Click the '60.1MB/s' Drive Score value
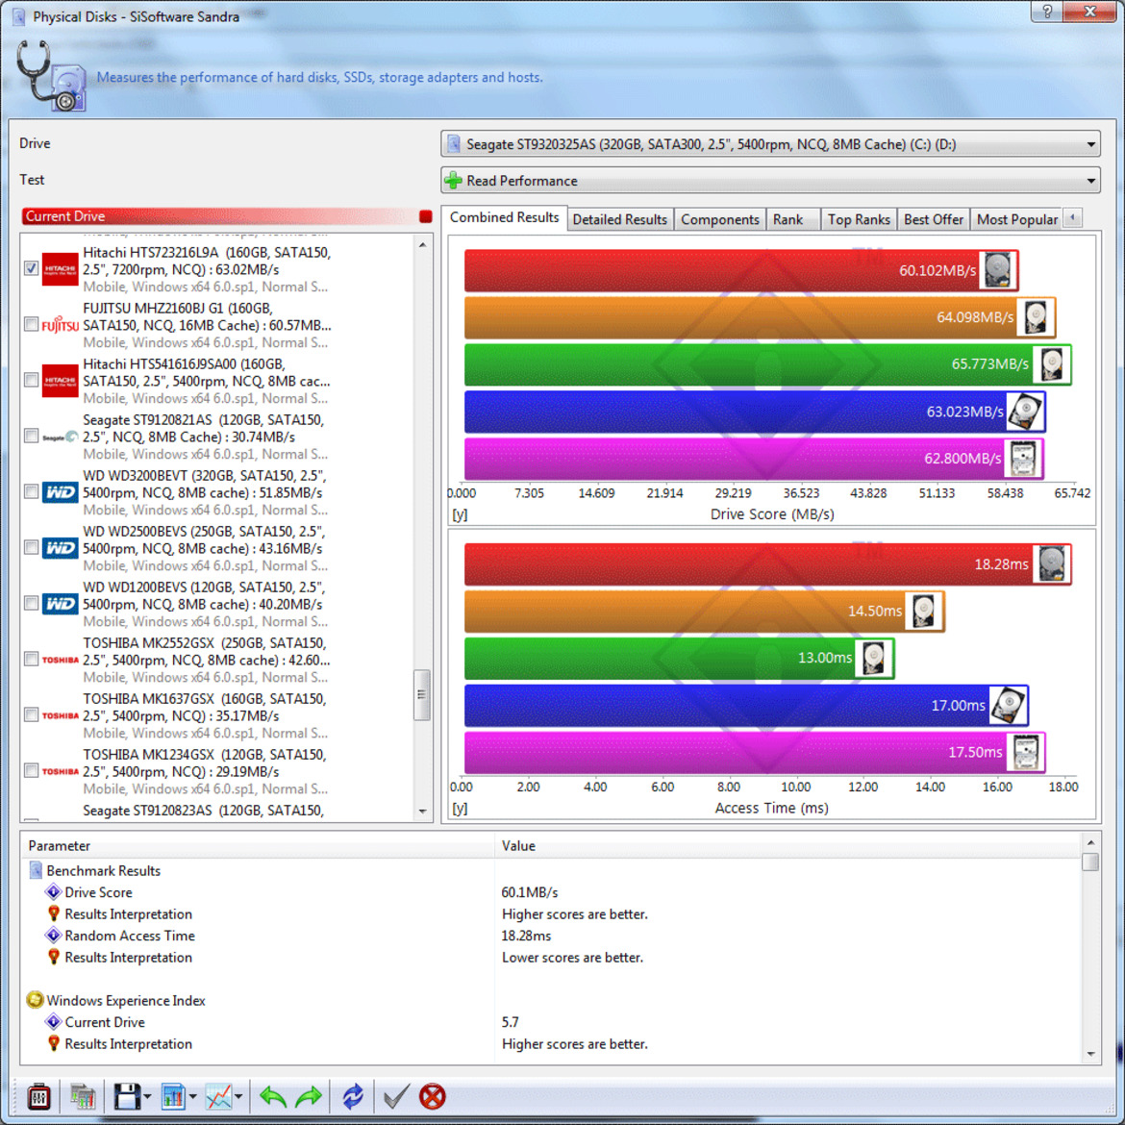1125x1125 pixels. pyautogui.click(x=530, y=891)
